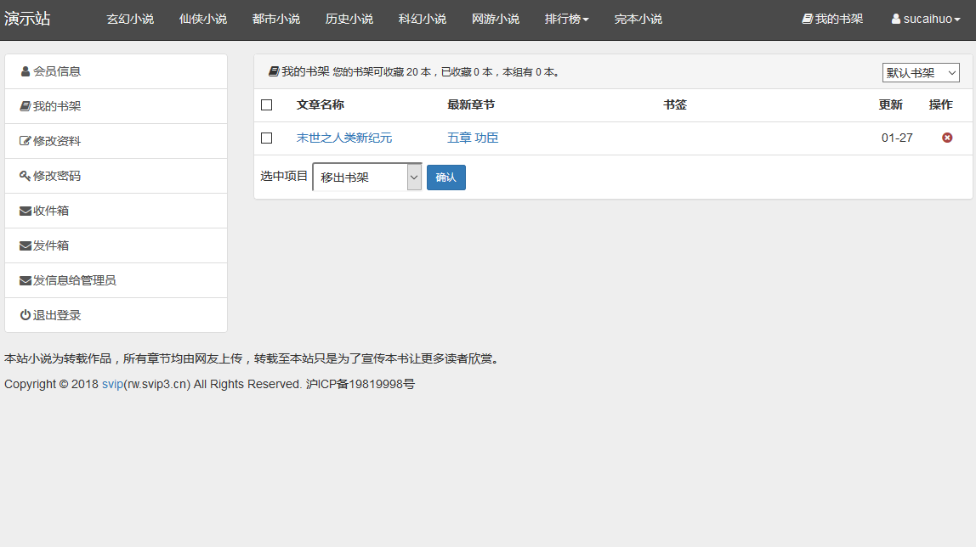Click the user icon beside 会员信息
The width and height of the screenshot is (976, 547).
click(26, 72)
